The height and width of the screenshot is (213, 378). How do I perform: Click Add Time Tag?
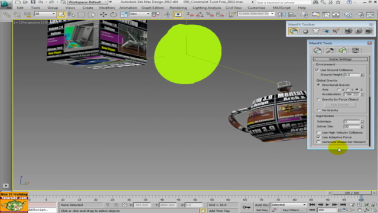click(x=219, y=211)
